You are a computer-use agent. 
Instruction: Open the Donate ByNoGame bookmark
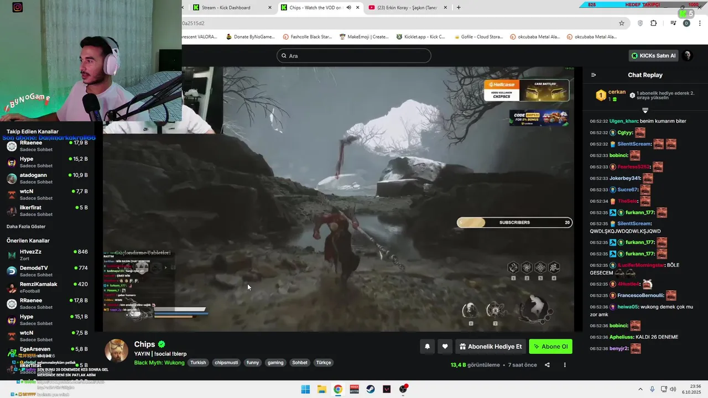click(250, 37)
